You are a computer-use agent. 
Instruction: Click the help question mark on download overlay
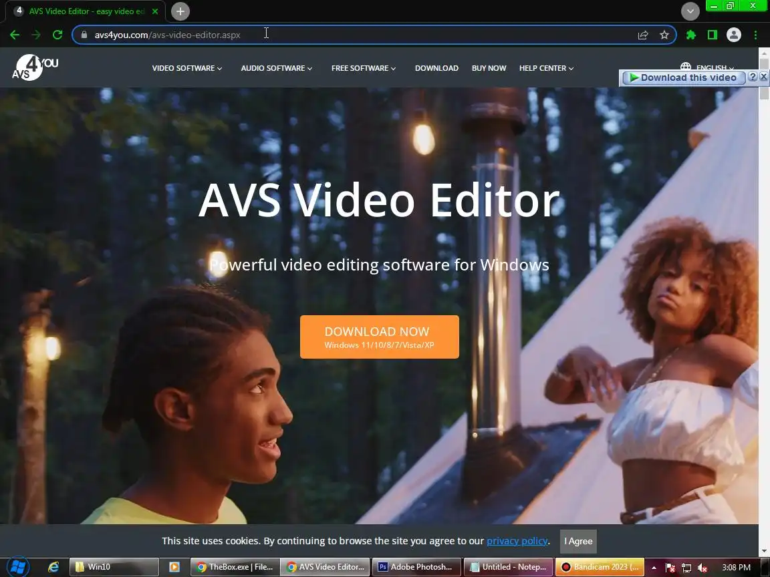pos(753,77)
